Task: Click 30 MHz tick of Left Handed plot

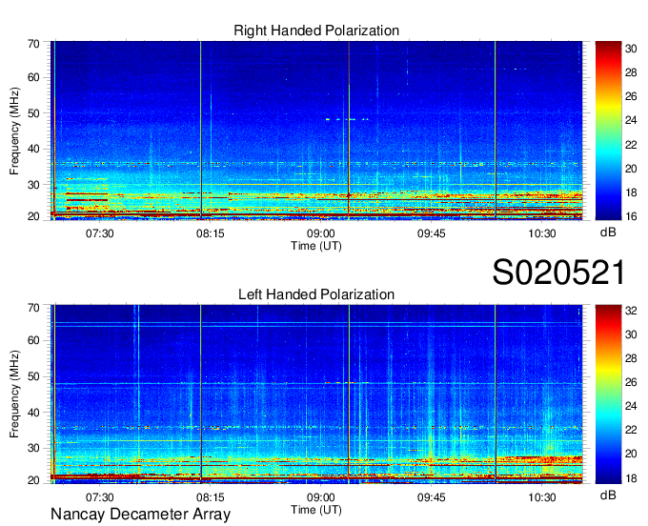Action: point(33,448)
